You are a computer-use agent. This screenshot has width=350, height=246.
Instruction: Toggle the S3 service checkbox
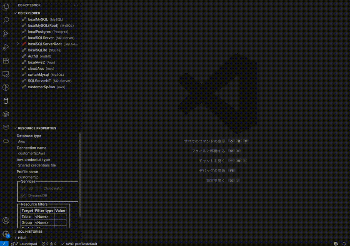click(x=23, y=188)
